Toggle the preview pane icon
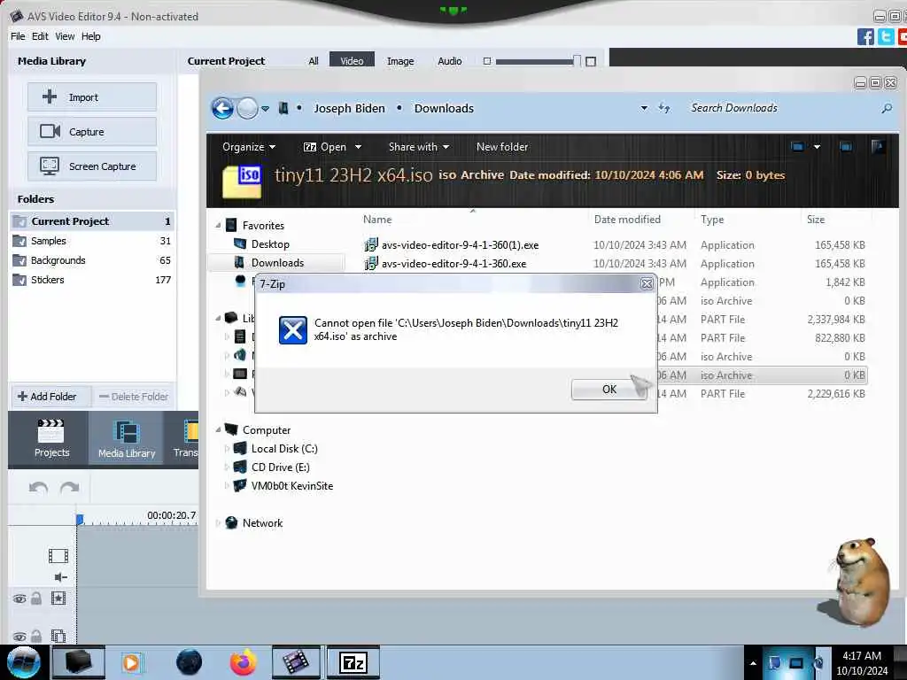 (x=846, y=147)
